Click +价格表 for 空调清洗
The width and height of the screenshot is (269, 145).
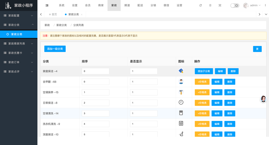click(x=202, y=113)
